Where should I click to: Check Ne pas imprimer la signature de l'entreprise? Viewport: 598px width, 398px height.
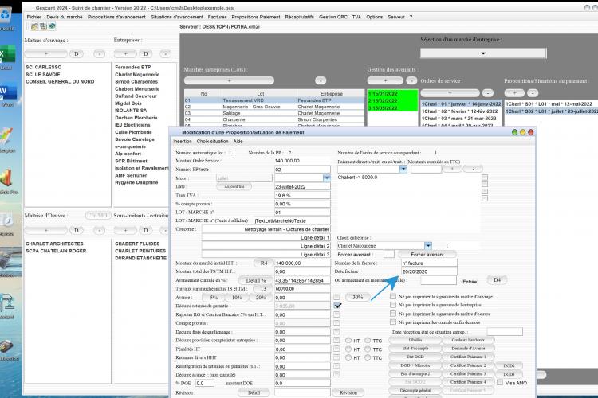click(393, 305)
